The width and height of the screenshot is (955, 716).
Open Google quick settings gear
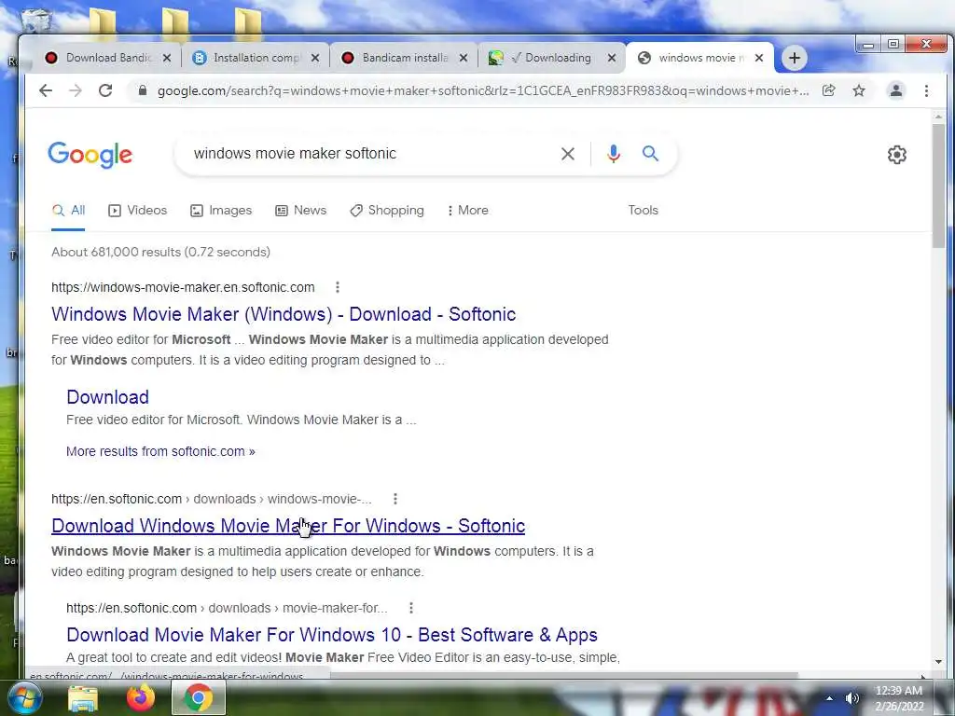click(896, 155)
